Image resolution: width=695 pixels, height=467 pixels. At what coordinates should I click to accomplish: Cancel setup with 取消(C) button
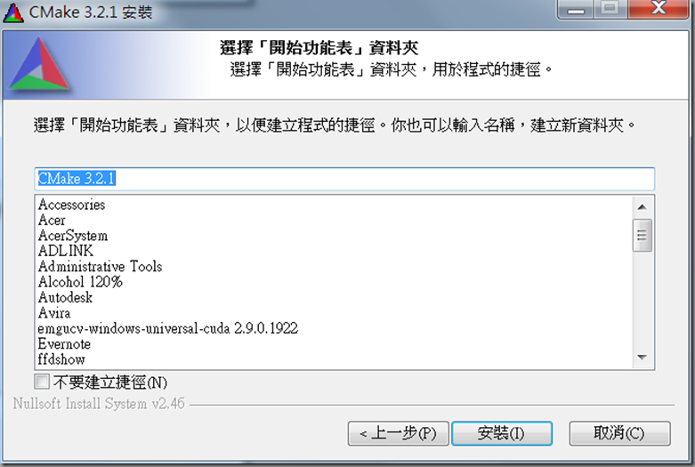(619, 433)
